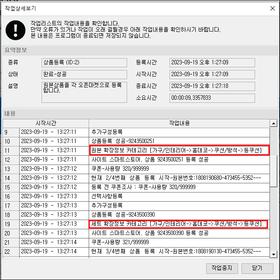This screenshot has width=280, height=280.
Task: Click the black exclamation warning icon
Action: tap(16, 30)
